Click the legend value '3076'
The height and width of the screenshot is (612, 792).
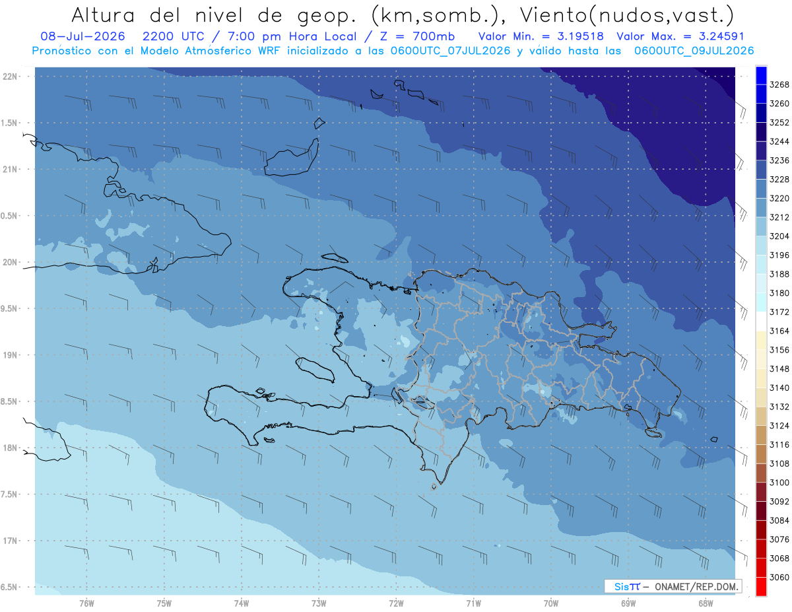[779, 539]
